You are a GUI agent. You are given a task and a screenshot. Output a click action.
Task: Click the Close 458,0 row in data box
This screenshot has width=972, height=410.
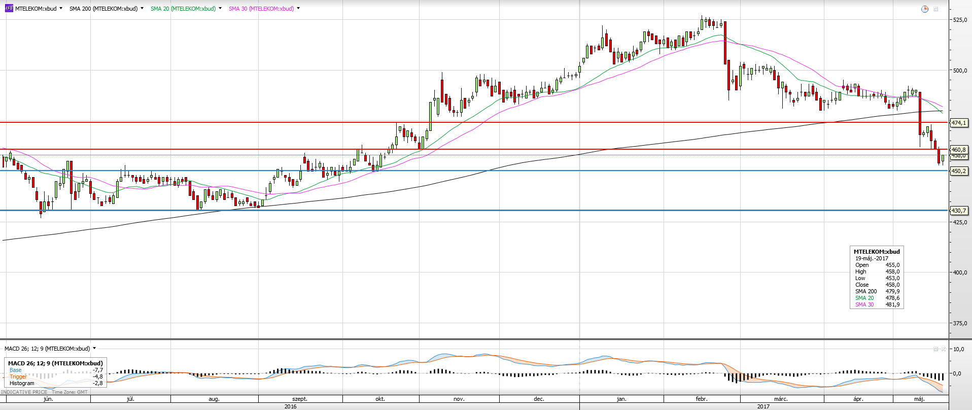click(x=877, y=285)
